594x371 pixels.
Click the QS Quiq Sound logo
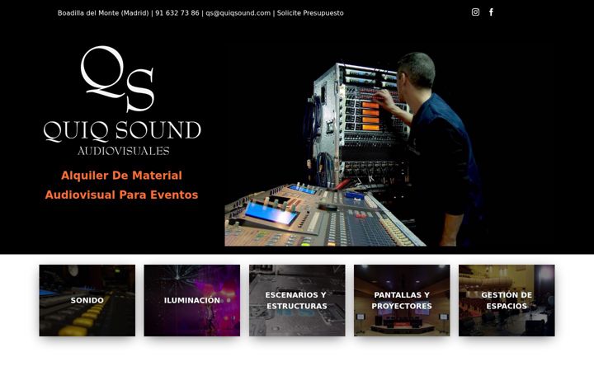pos(122,101)
